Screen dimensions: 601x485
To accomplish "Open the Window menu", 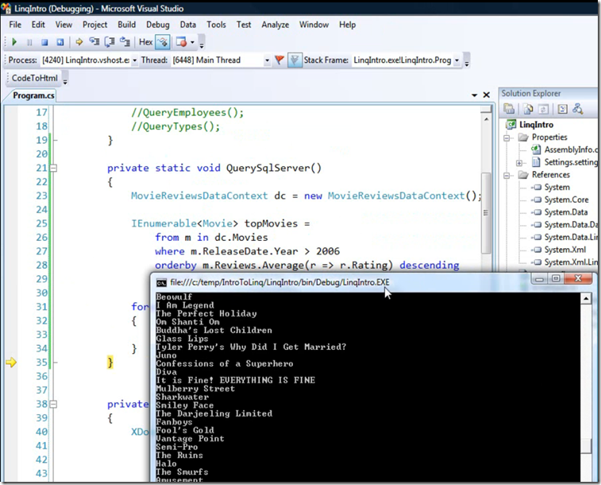I will [x=314, y=25].
